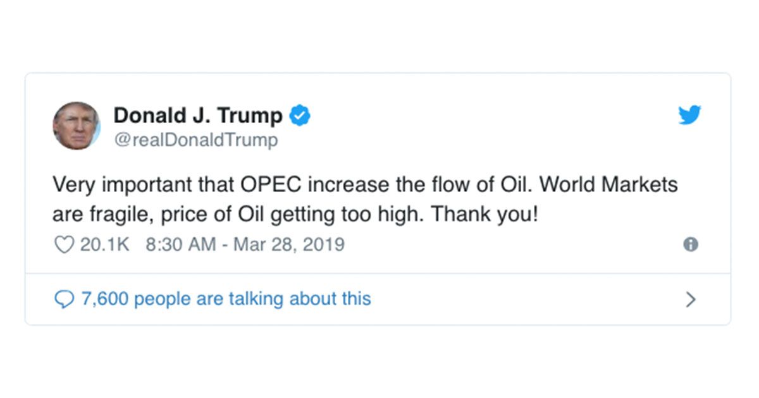Open the Donald J. Trump display name
Viewport: 759px width, 398px height.
[198, 116]
